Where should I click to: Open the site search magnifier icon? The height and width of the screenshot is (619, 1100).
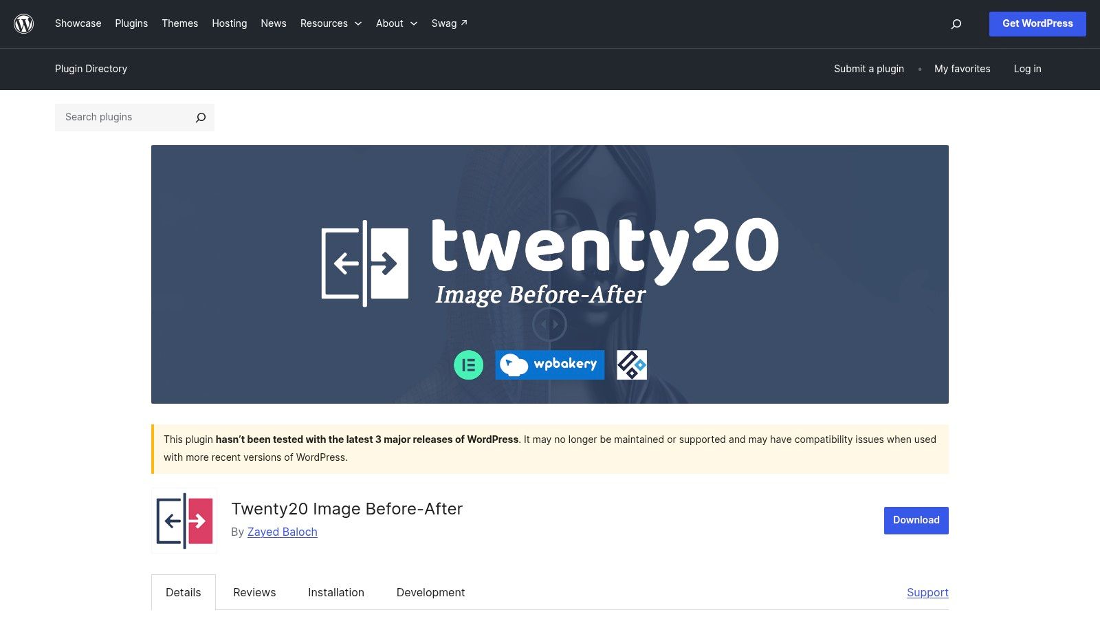pyautogui.click(x=956, y=24)
